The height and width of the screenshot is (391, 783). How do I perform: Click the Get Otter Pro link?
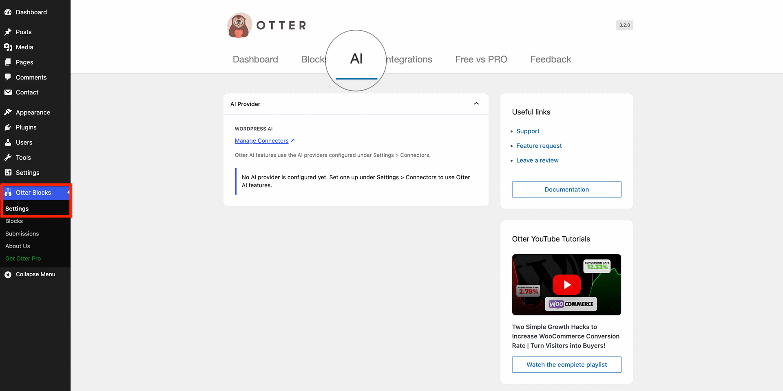point(23,259)
